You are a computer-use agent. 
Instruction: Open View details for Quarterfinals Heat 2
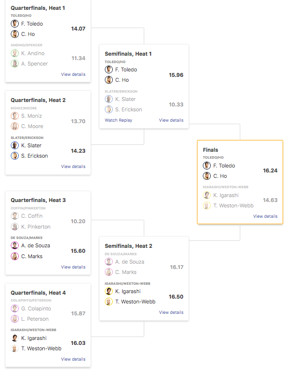click(73, 167)
